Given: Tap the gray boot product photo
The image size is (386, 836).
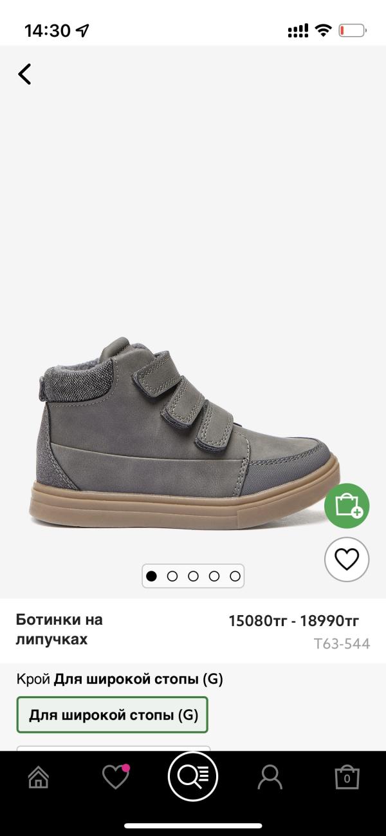Looking at the screenshot, I should [x=183, y=433].
